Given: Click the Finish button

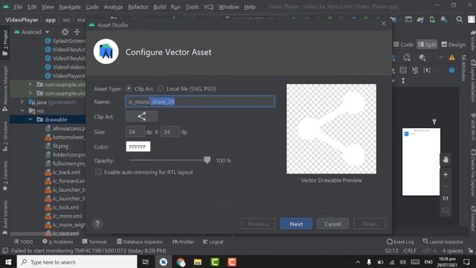Looking at the screenshot, I should [370, 223].
